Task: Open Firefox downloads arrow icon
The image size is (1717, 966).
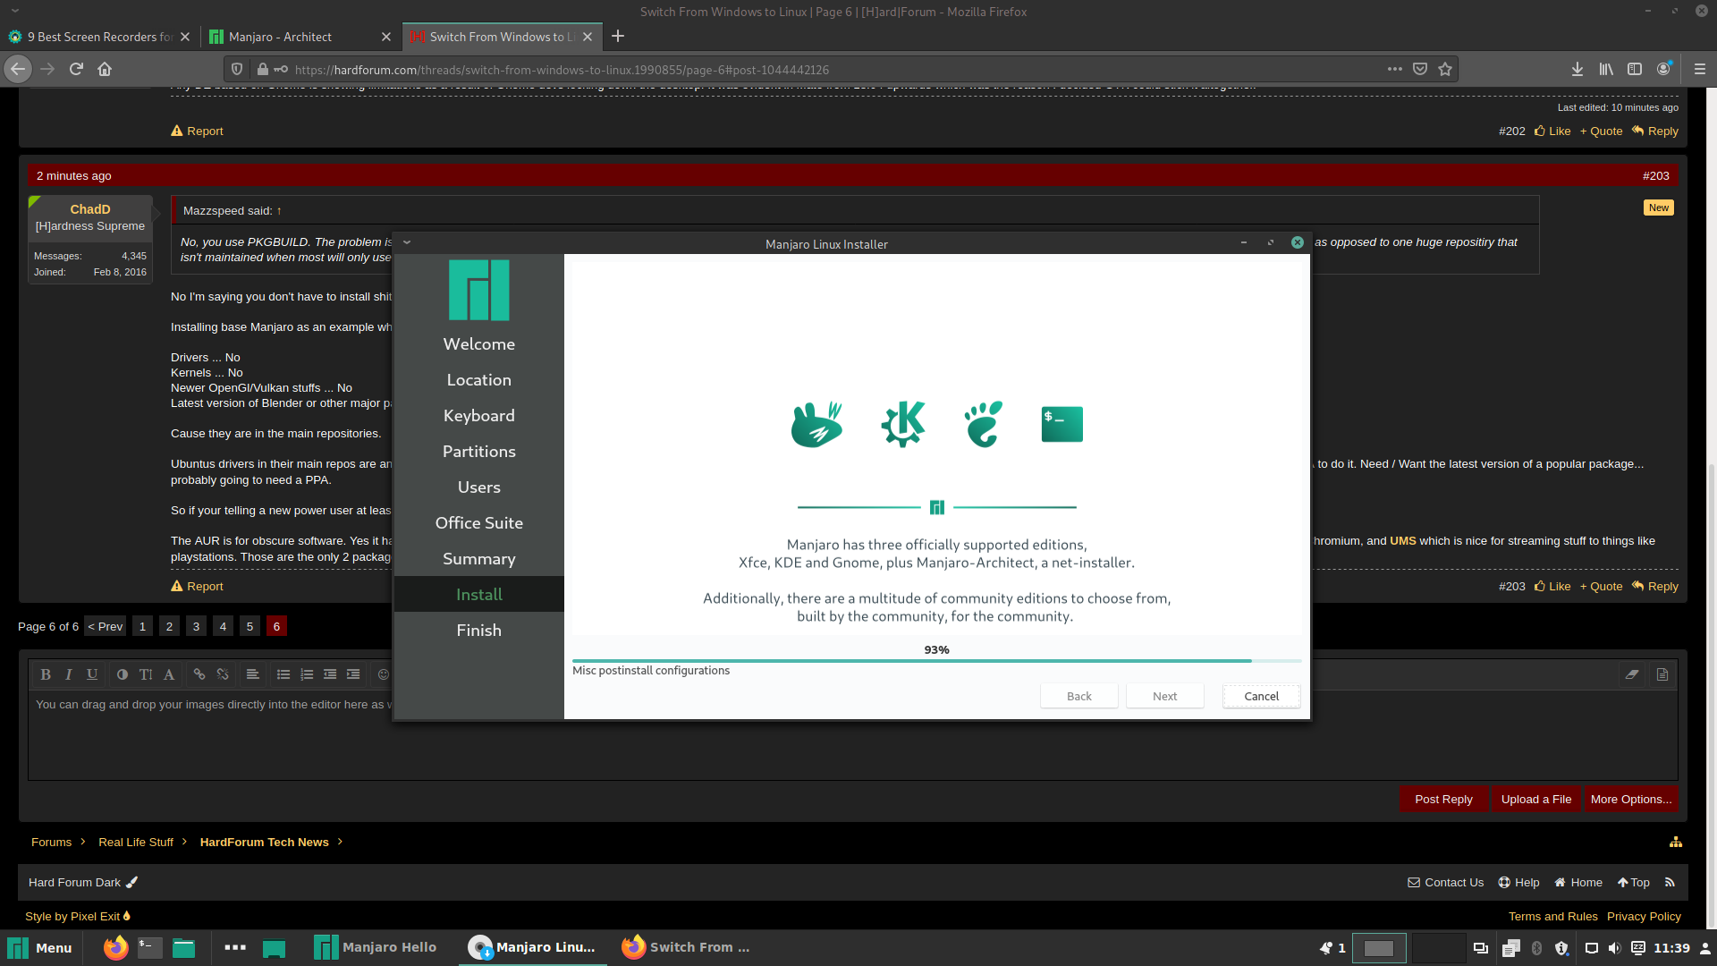Action: click(x=1577, y=69)
